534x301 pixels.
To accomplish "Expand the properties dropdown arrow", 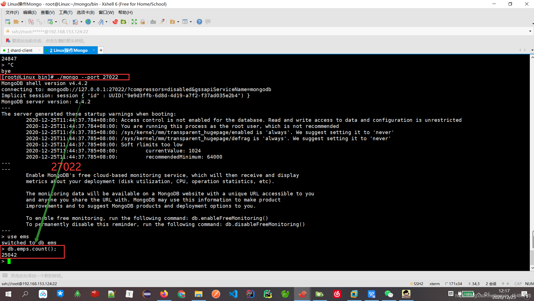I will pos(56,22).
